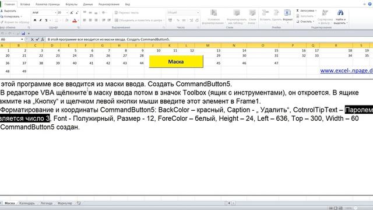The image size is (373, 210).
Task: Toggle italic formatting (К)
Action: (x=40, y=20)
